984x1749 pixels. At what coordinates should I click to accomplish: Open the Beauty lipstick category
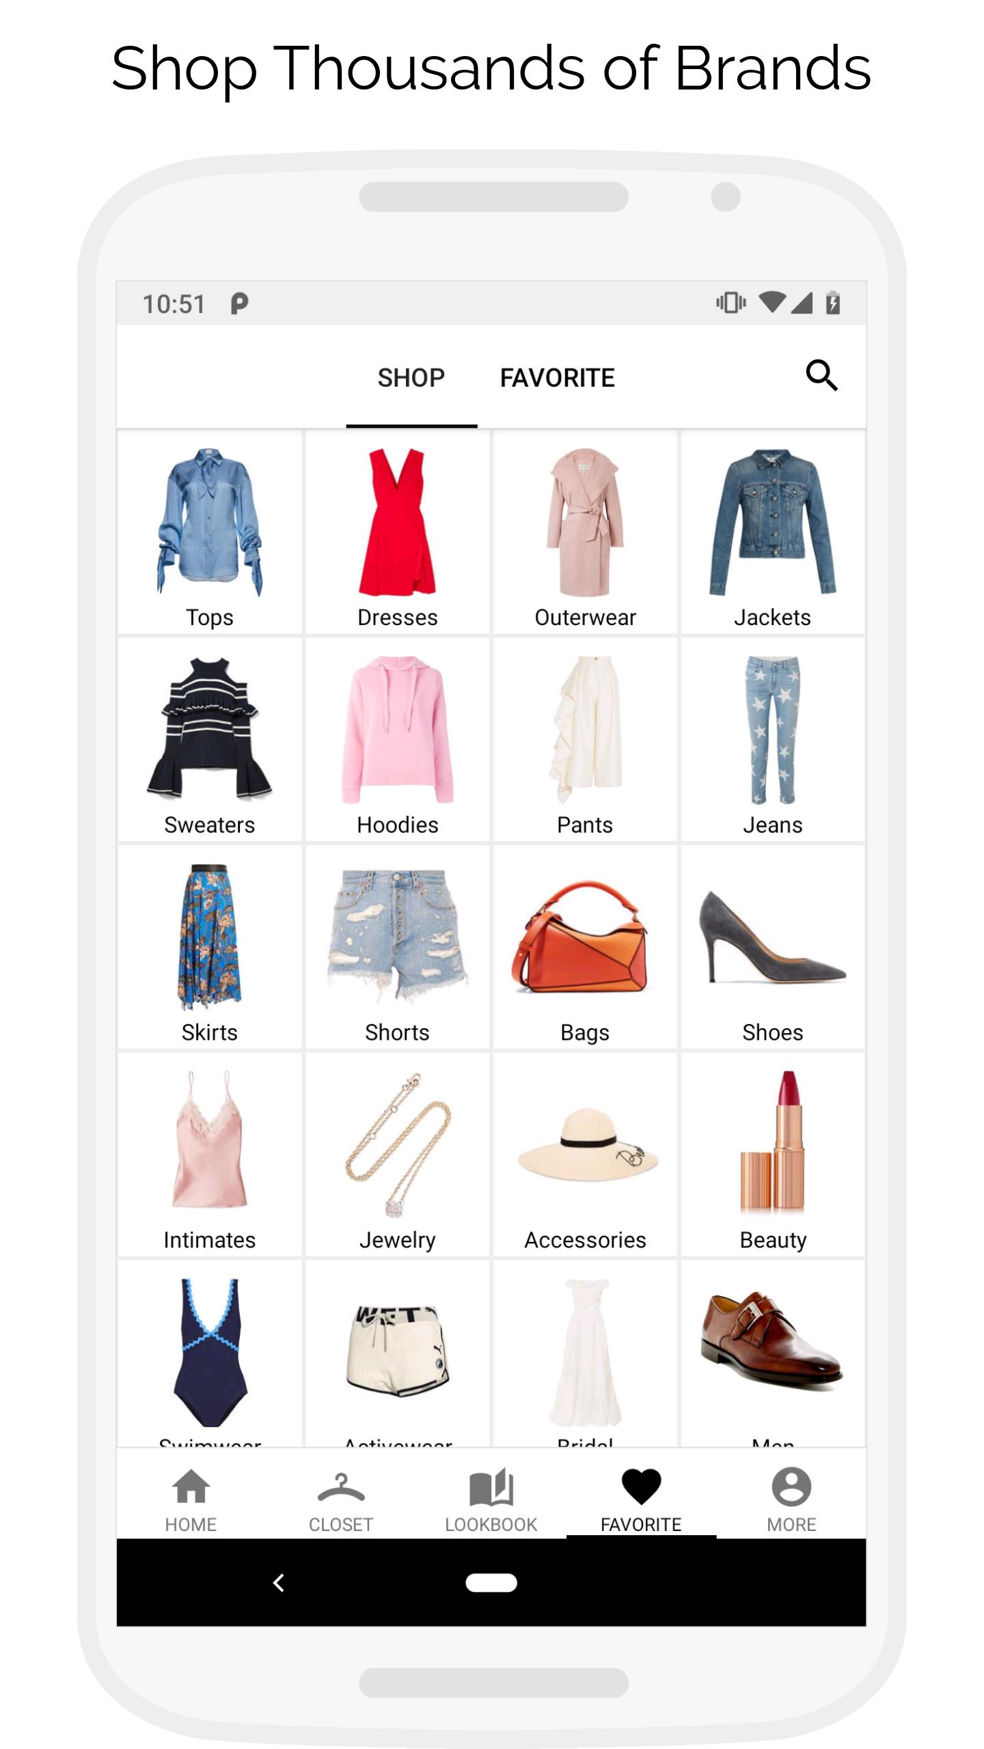point(773,1155)
